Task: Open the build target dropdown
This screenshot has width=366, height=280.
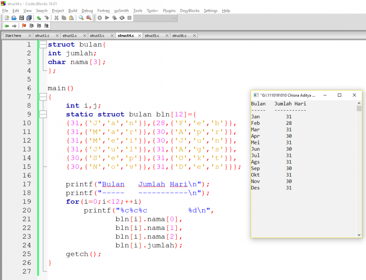Action: (x=155, y=18)
